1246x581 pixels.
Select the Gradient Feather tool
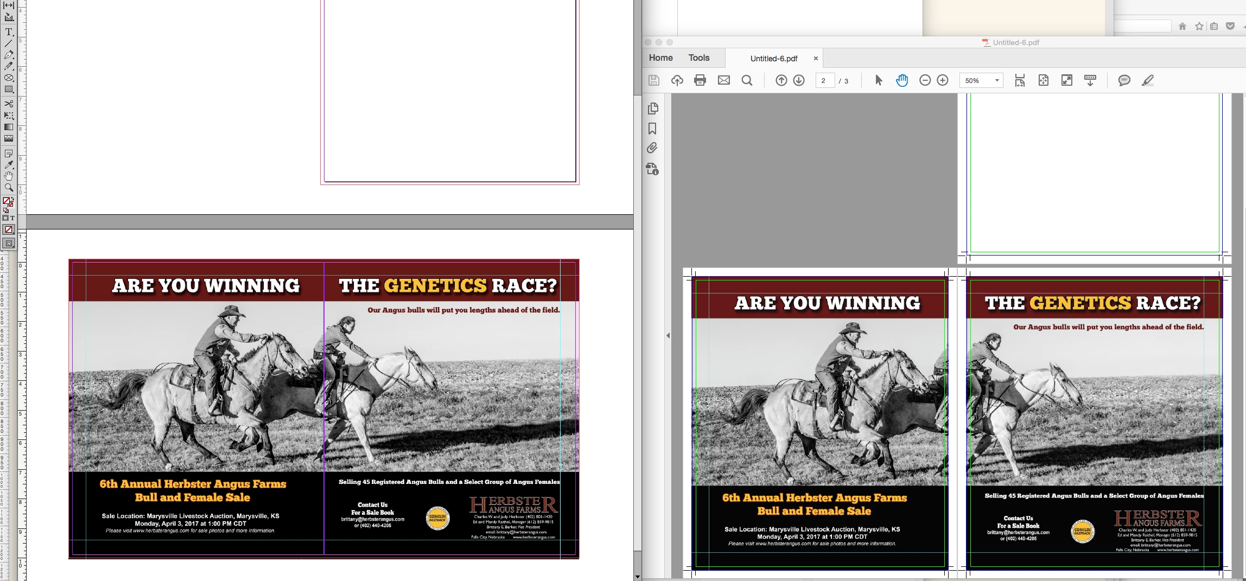[9, 138]
